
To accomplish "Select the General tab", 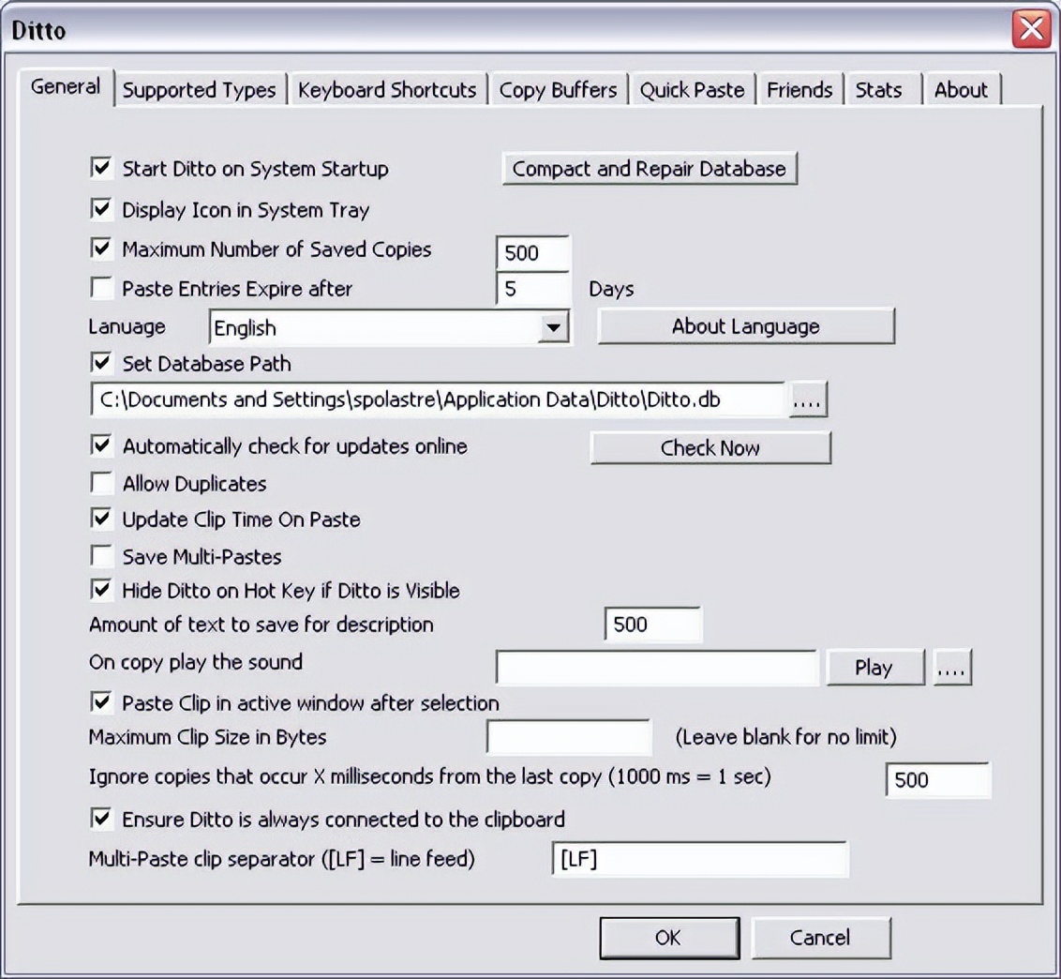I will pos(66,86).
